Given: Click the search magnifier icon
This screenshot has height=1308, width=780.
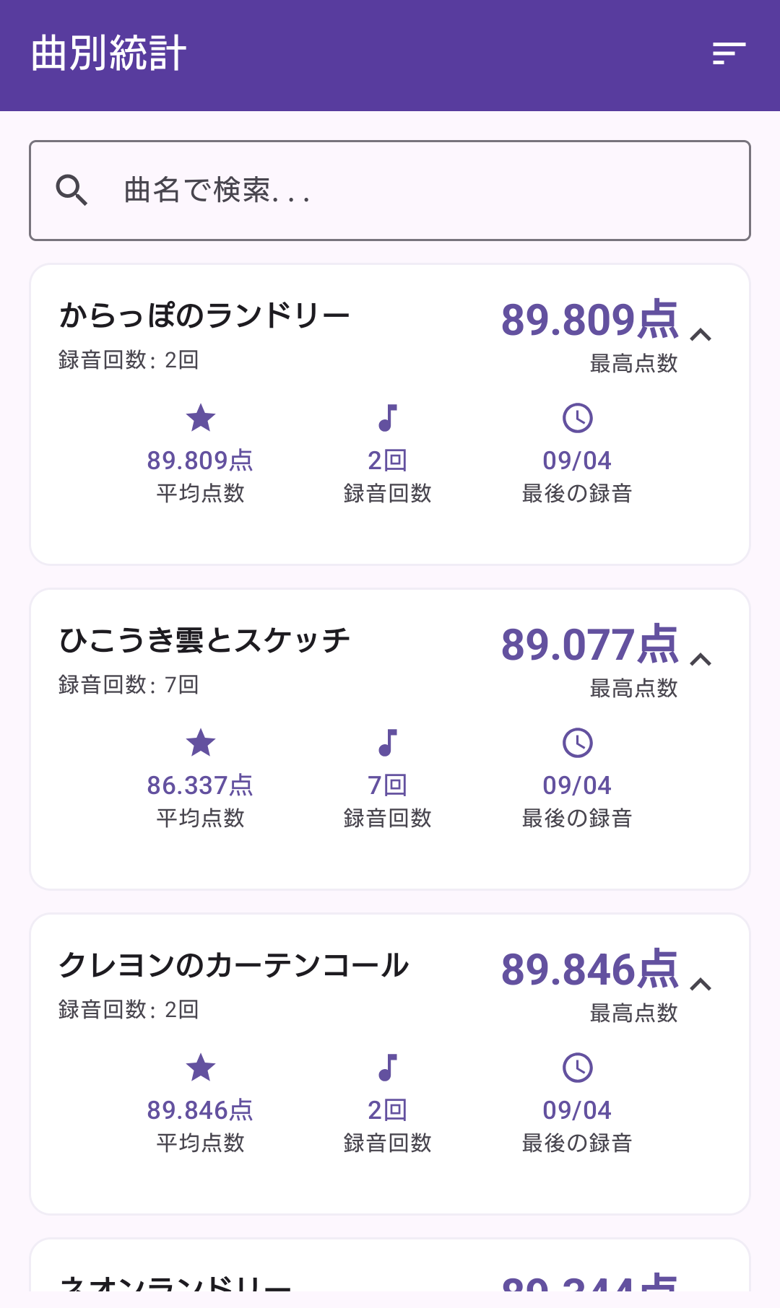Looking at the screenshot, I should 71,191.
